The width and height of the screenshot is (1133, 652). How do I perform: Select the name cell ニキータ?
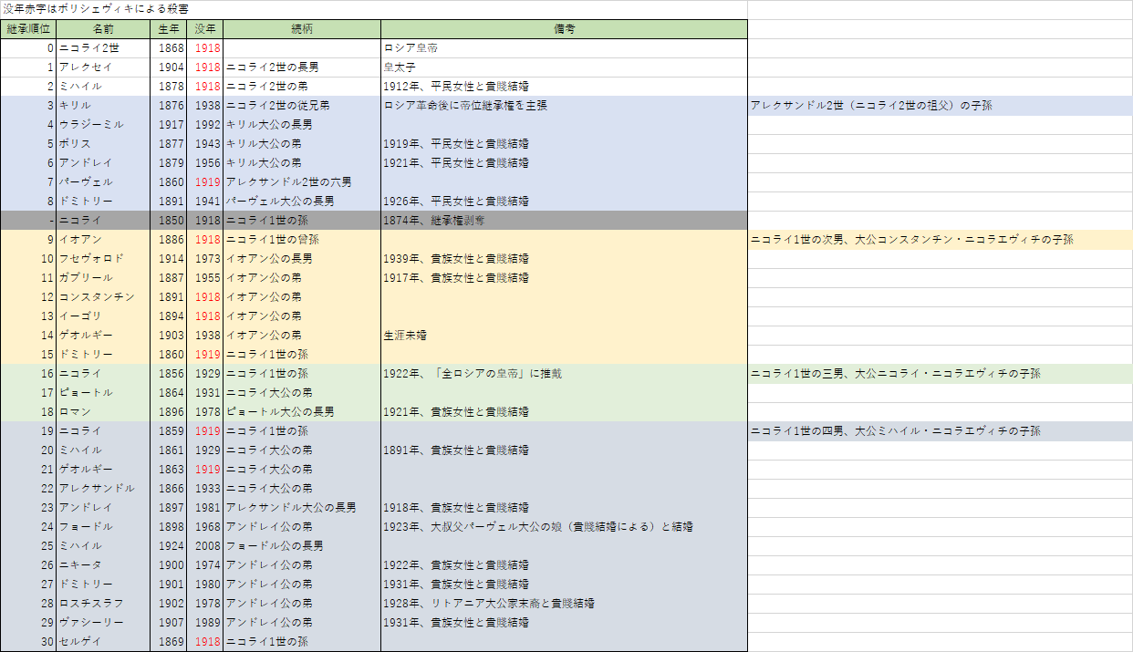point(103,565)
